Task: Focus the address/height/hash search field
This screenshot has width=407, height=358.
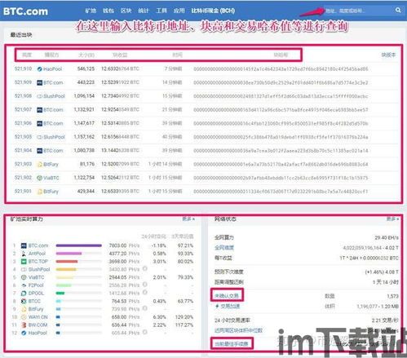Action: click(x=358, y=11)
